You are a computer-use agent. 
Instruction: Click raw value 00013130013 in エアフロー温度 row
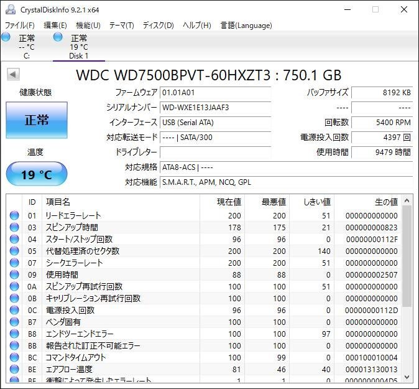371,370
